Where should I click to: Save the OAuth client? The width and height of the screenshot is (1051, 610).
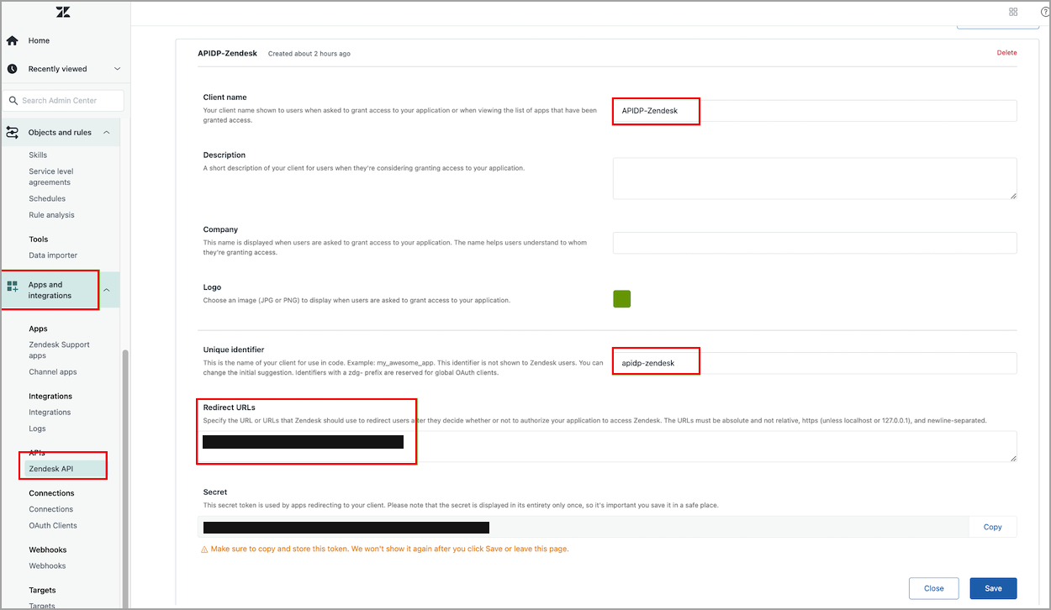point(993,588)
